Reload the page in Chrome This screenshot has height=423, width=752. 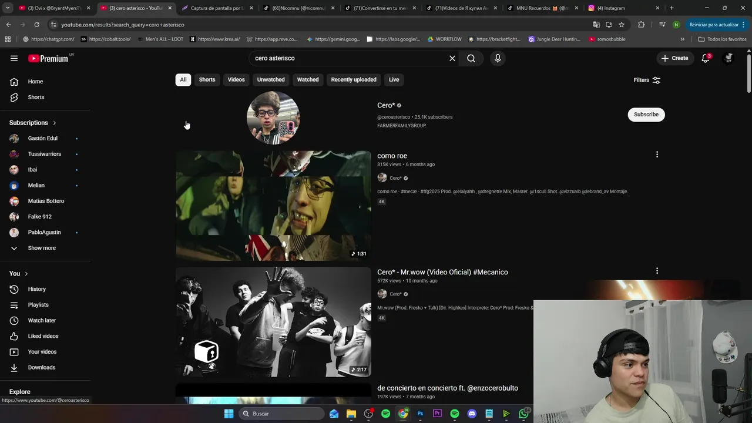36,25
